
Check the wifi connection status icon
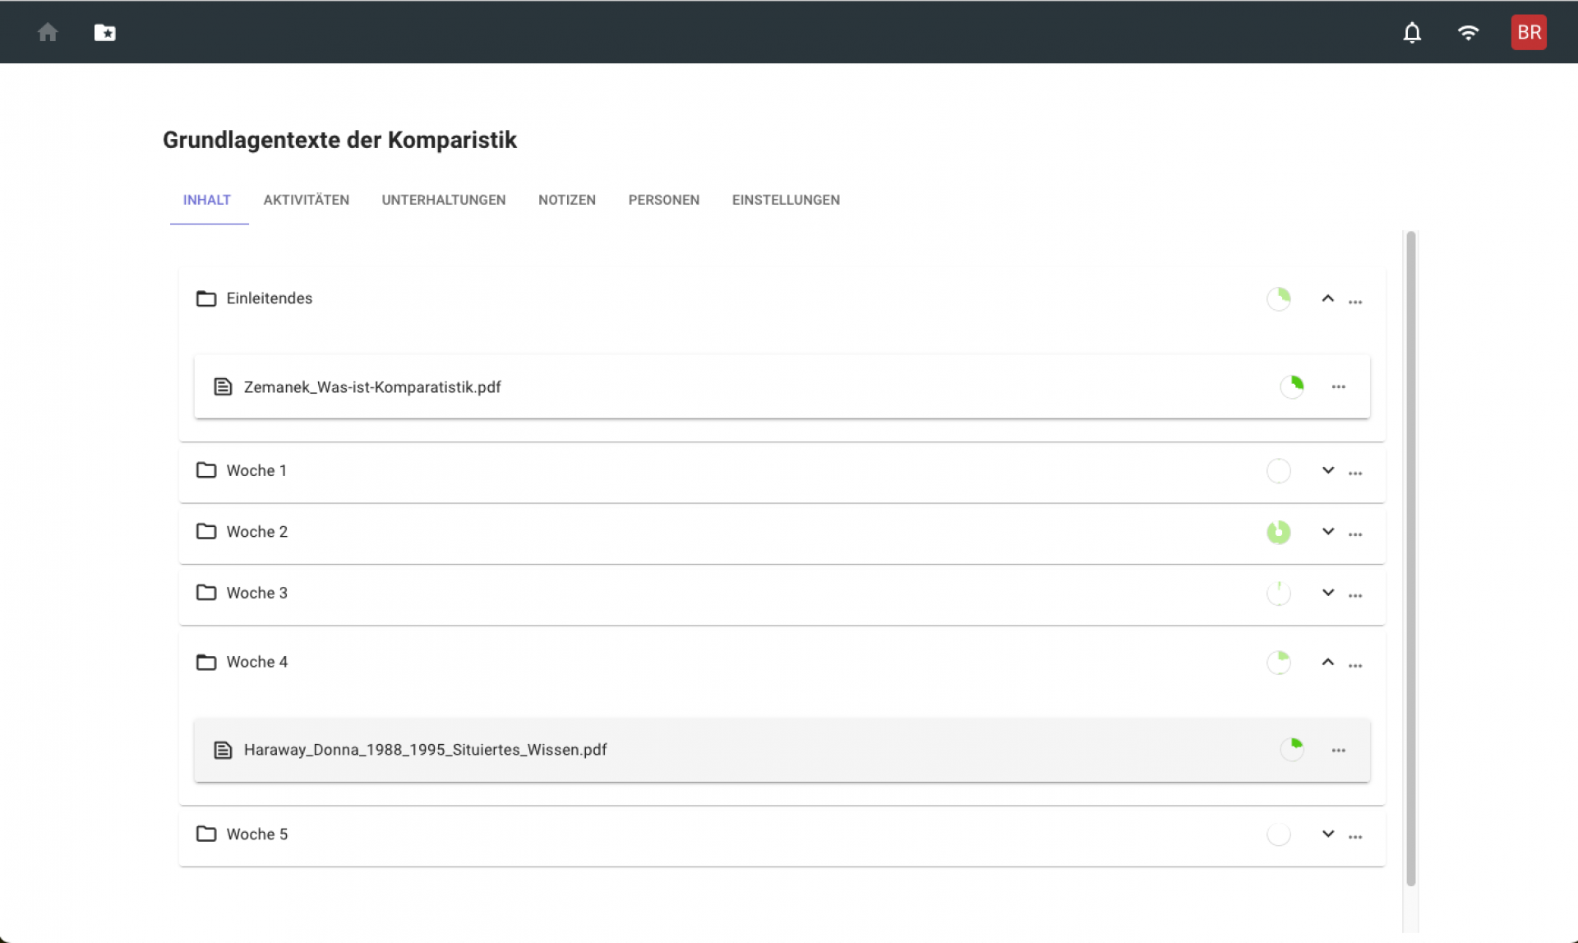coord(1468,32)
